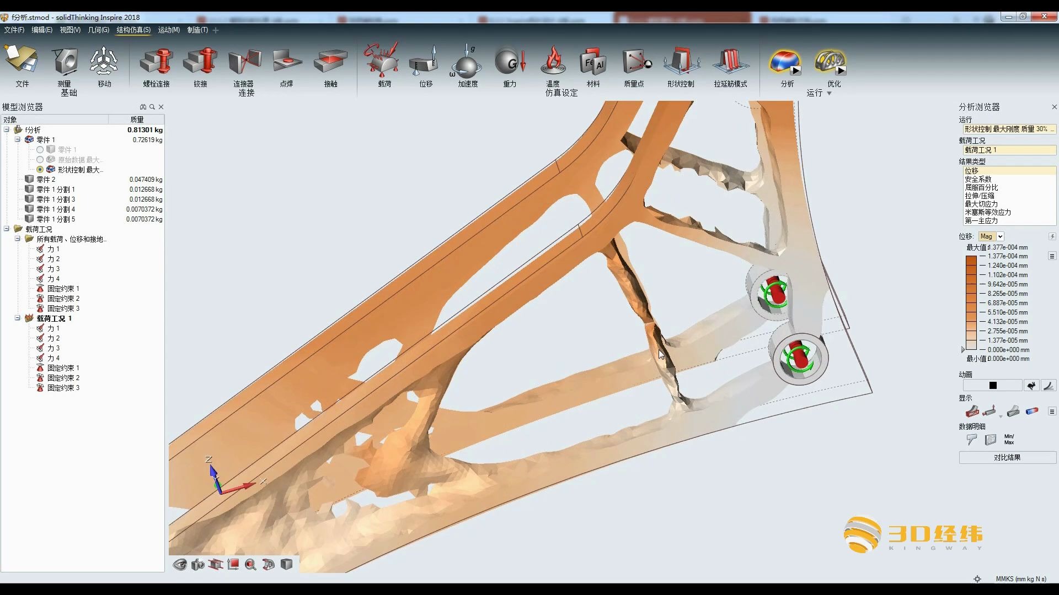Open the 文件(F) menu
Viewport: 1059px width, 595px height.
(x=14, y=30)
